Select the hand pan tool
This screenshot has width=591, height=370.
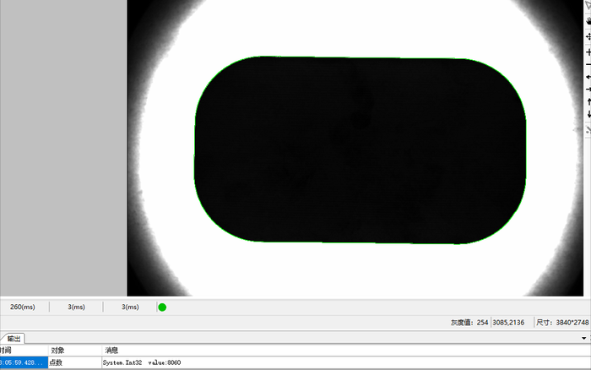[588, 21]
